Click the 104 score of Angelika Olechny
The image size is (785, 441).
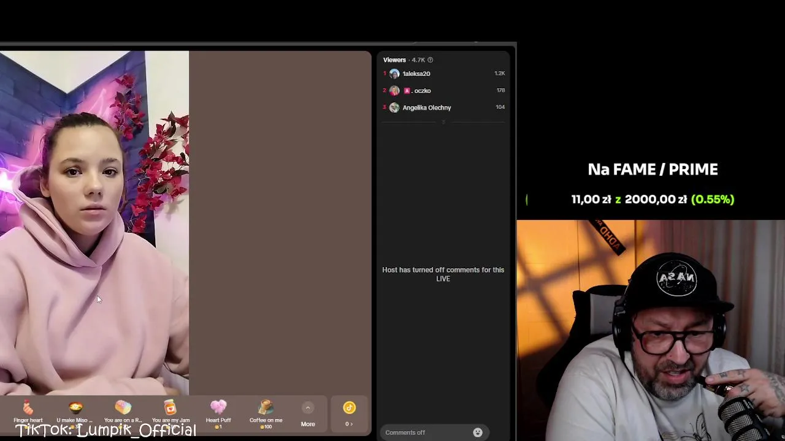coord(500,107)
